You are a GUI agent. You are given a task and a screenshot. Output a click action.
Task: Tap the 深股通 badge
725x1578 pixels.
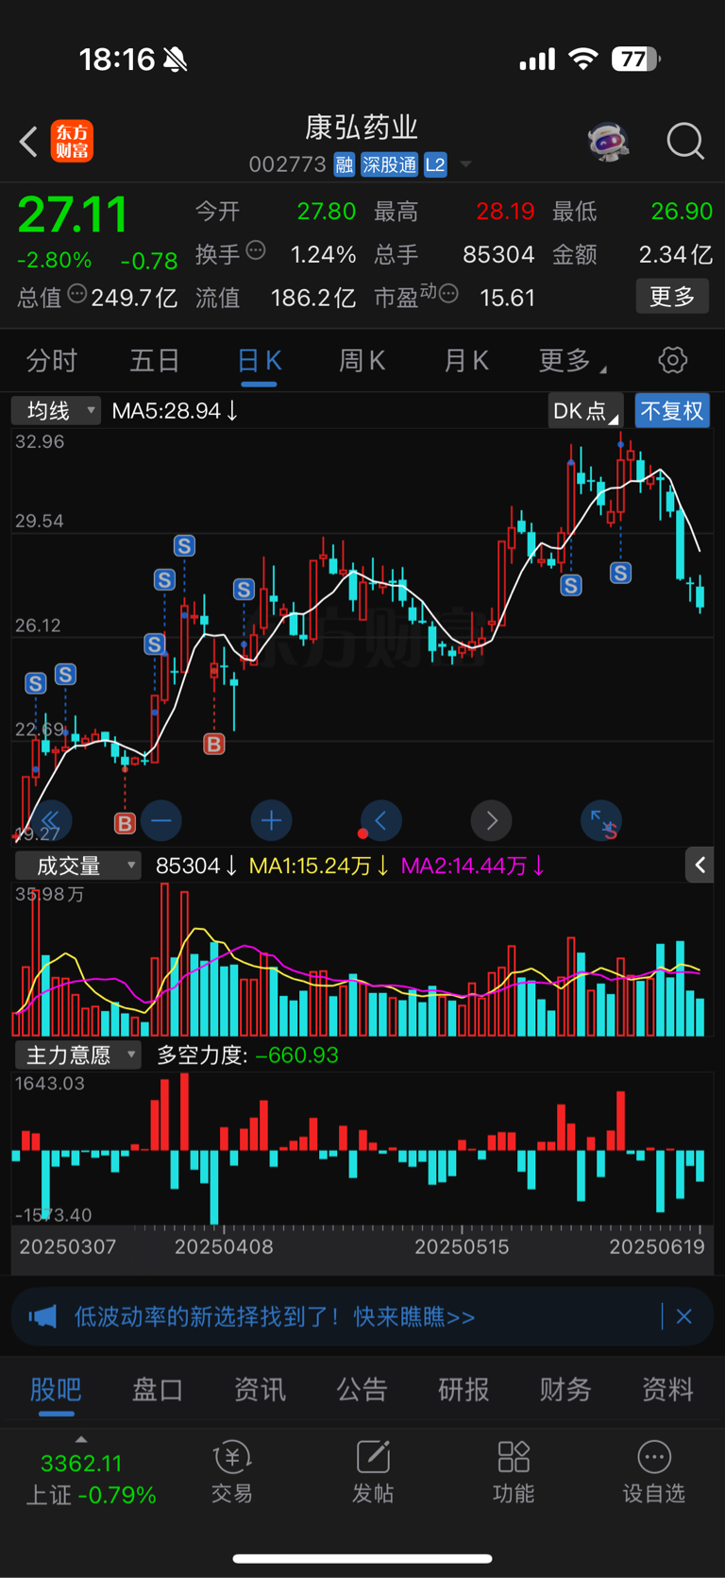pyautogui.click(x=389, y=165)
